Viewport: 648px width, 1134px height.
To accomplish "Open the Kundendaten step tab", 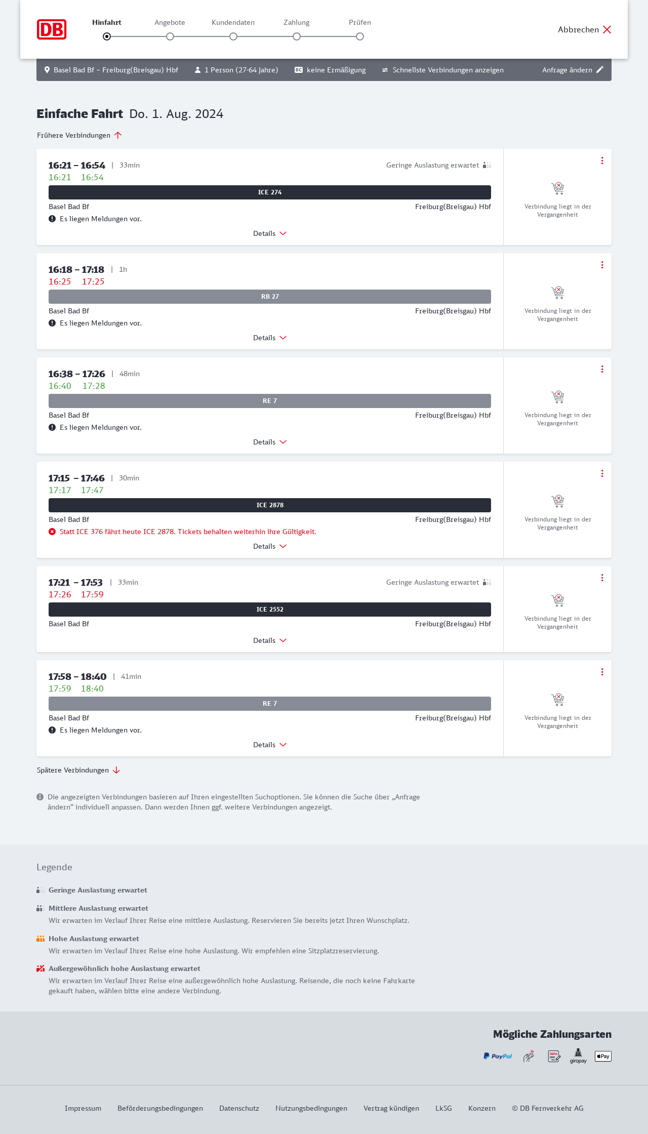I will point(233,23).
